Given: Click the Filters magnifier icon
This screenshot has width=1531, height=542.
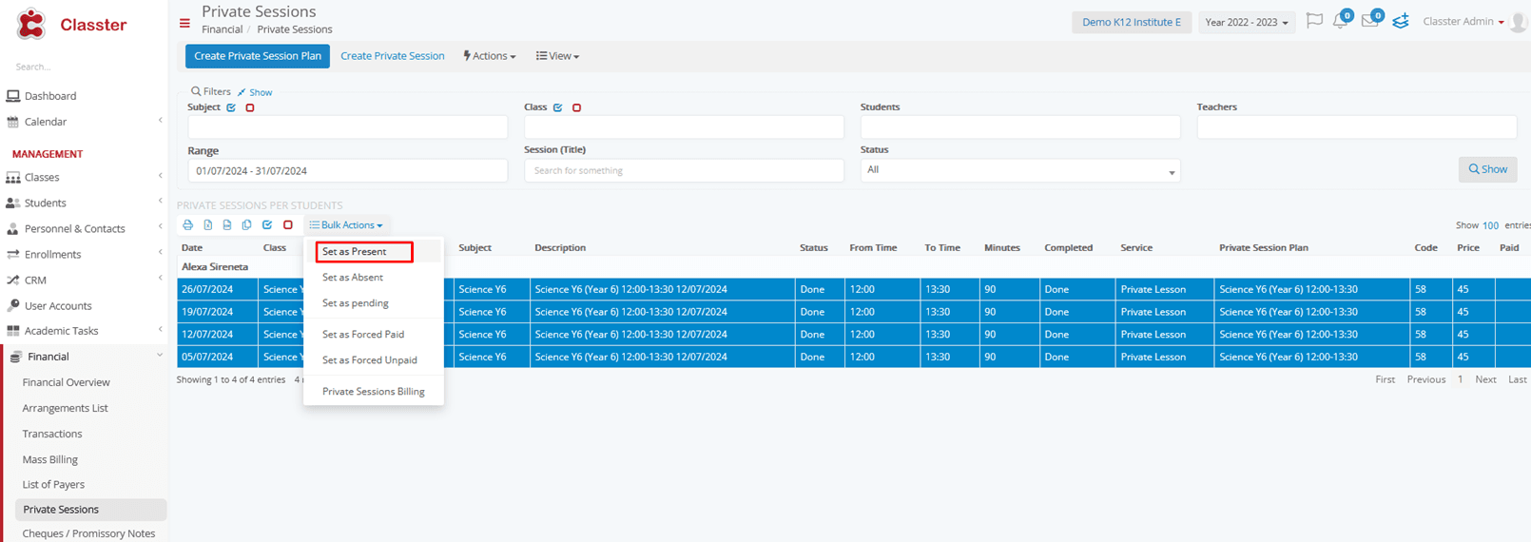Looking at the screenshot, I should point(196,92).
